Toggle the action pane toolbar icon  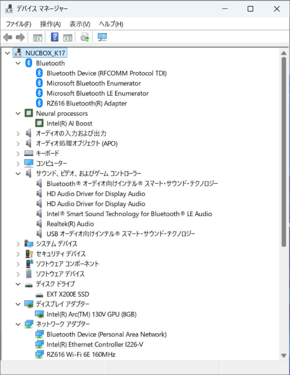click(68, 37)
